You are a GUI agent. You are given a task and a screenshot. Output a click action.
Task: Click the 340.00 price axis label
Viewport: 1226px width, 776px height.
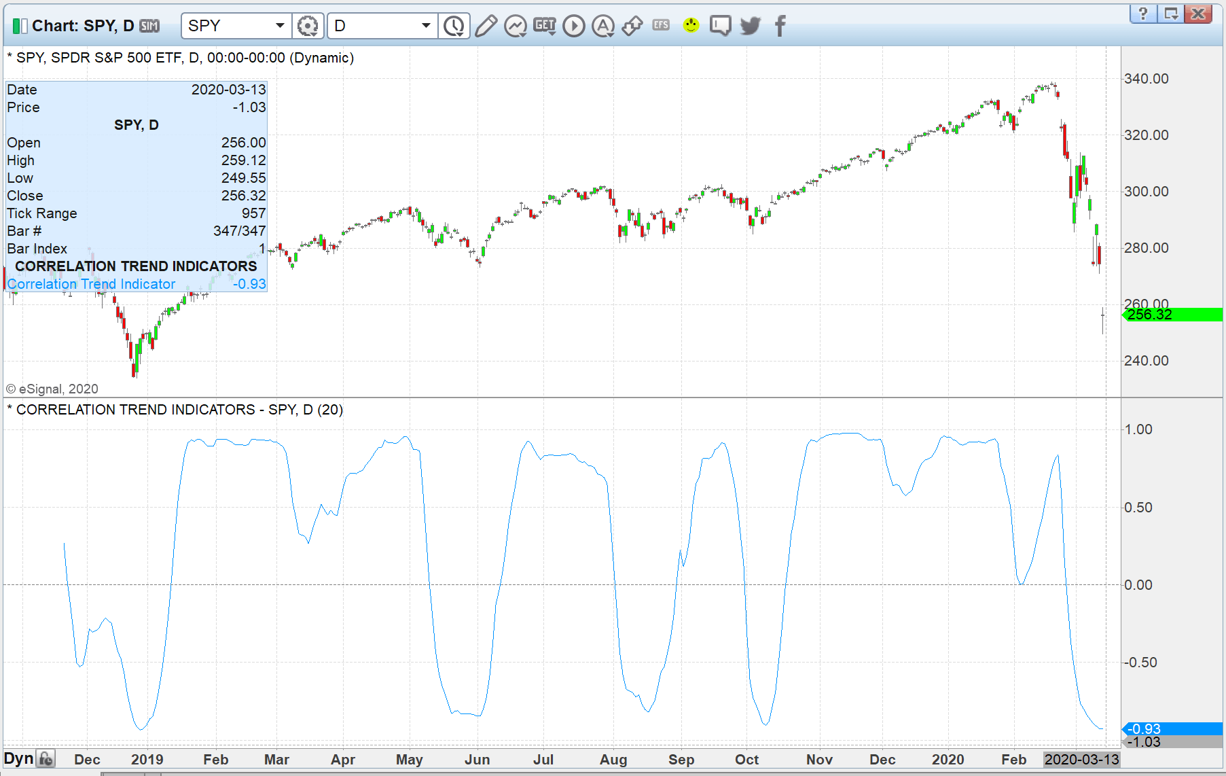(x=1147, y=79)
